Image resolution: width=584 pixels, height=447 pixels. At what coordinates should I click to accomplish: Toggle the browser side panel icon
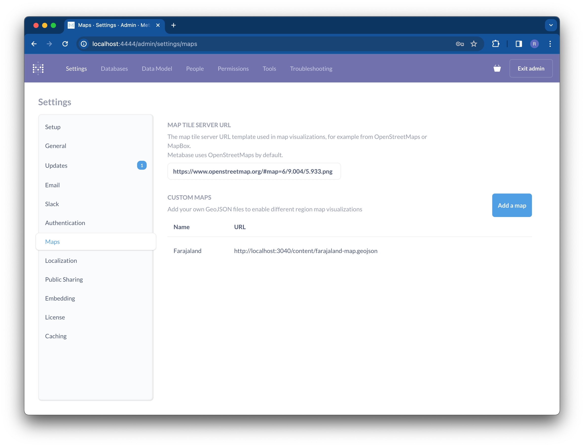click(519, 44)
